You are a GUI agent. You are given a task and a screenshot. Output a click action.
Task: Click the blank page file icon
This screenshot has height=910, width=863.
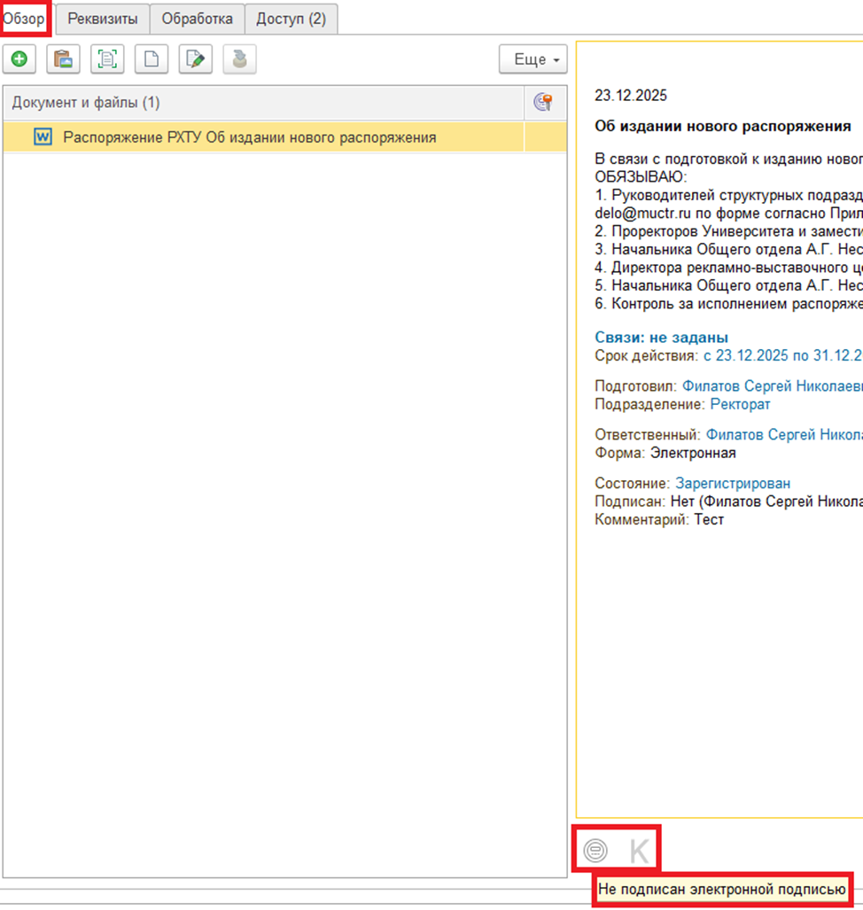click(x=152, y=59)
